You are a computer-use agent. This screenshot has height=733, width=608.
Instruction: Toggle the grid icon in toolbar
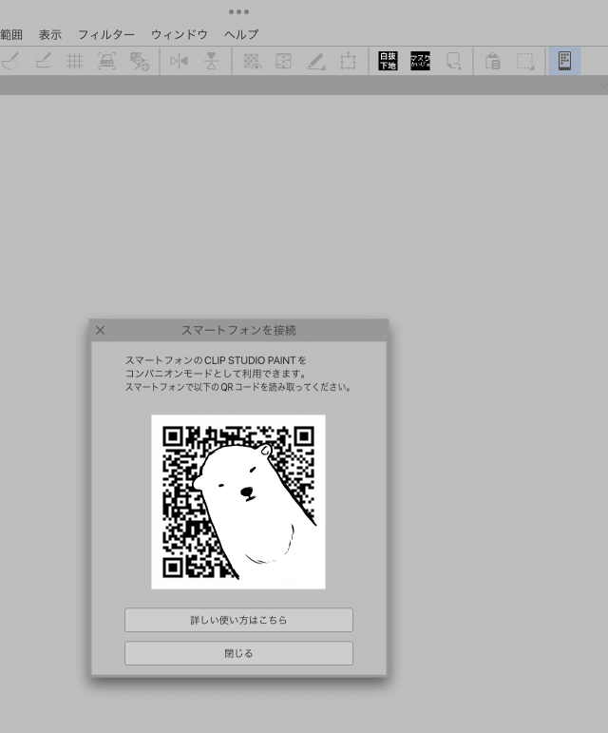(x=74, y=61)
